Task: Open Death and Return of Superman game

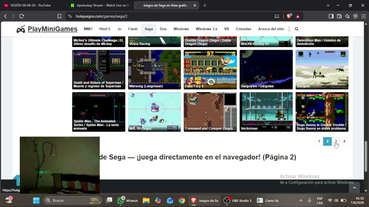Action: pyautogui.click(x=99, y=70)
